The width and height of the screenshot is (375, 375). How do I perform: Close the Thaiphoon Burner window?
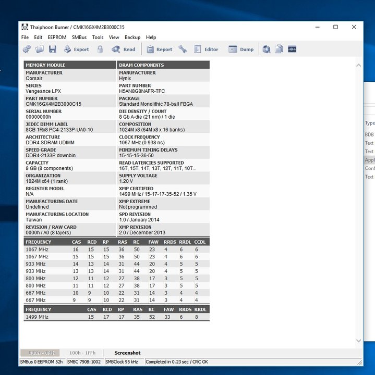coord(354,27)
